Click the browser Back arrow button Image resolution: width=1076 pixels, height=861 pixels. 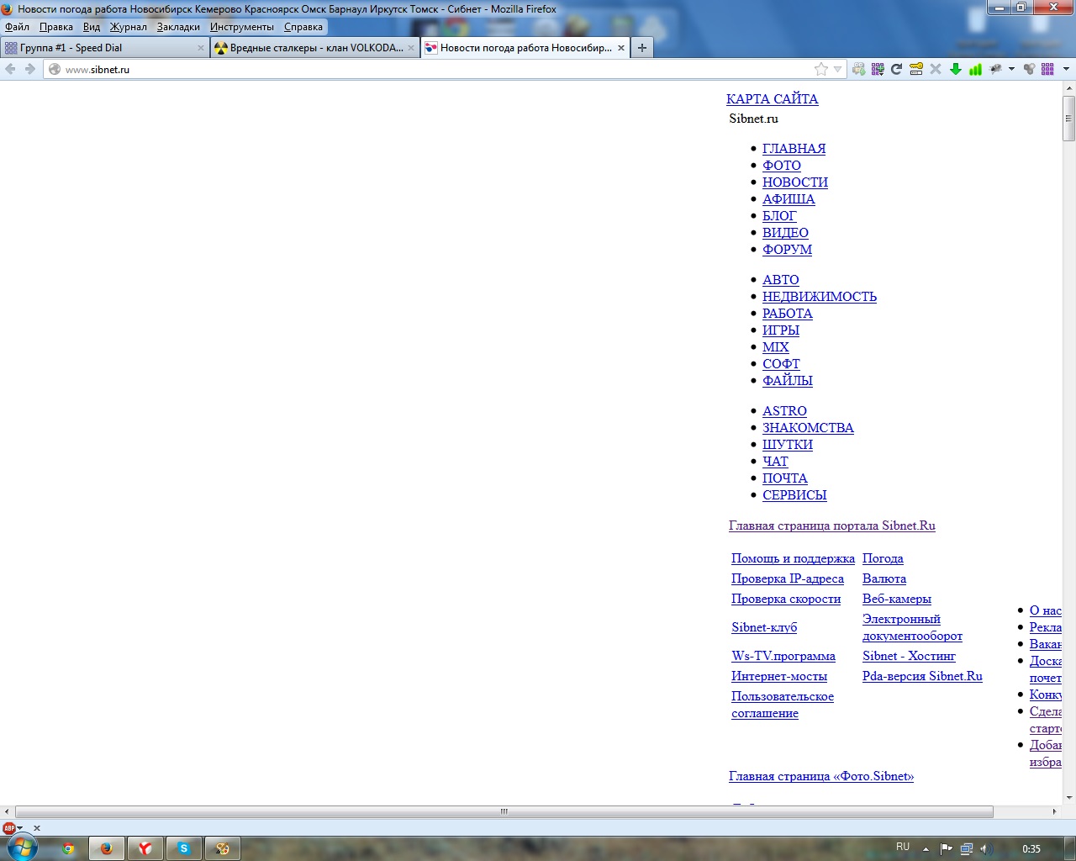pos(11,69)
